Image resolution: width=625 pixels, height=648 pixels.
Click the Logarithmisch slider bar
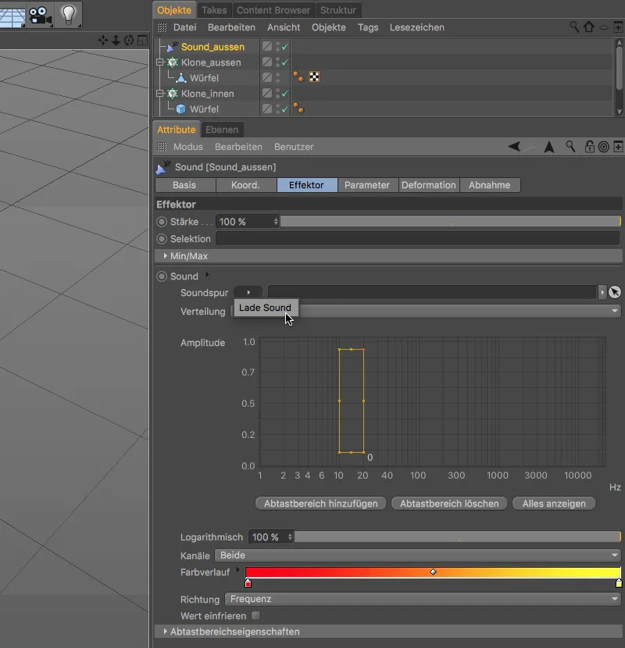(458, 537)
